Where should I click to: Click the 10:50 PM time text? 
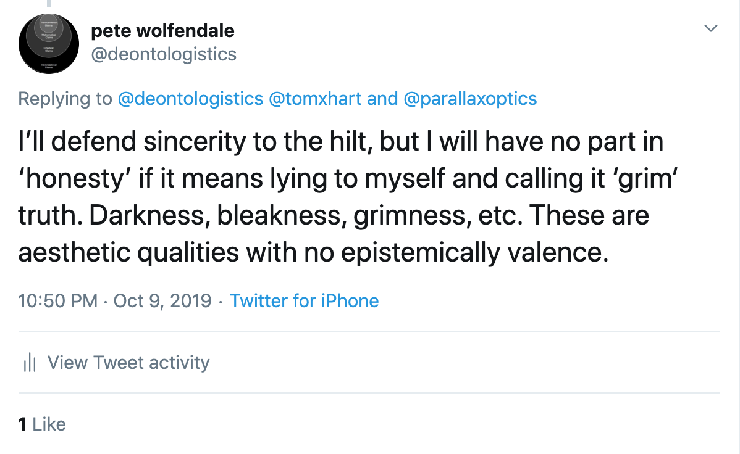point(58,301)
